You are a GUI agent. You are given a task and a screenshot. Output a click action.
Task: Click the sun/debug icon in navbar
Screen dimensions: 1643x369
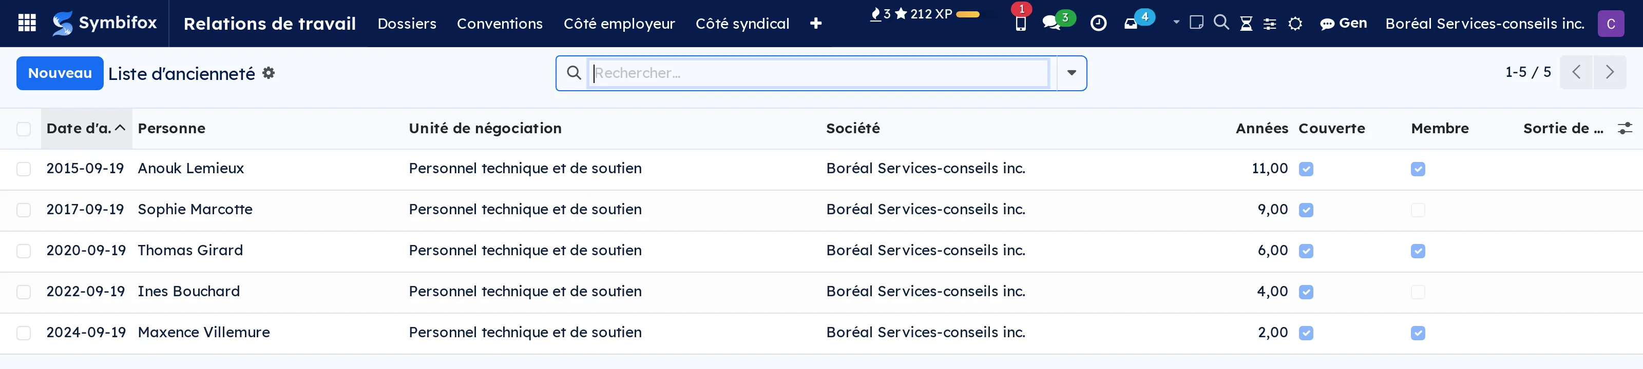click(x=1295, y=24)
